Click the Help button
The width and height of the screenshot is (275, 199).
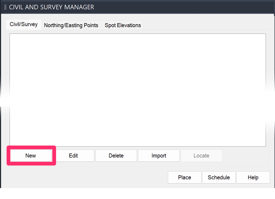point(253,177)
